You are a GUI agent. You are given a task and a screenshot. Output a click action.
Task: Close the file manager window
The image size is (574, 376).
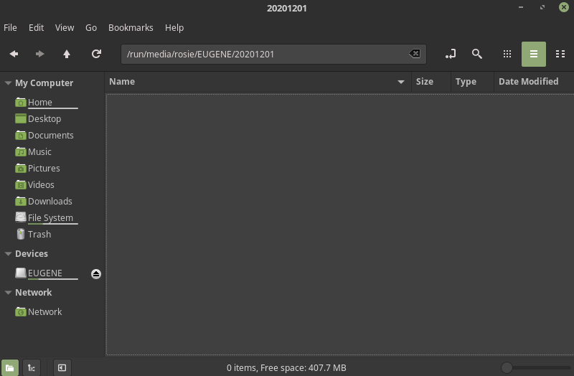click(564, 7)
